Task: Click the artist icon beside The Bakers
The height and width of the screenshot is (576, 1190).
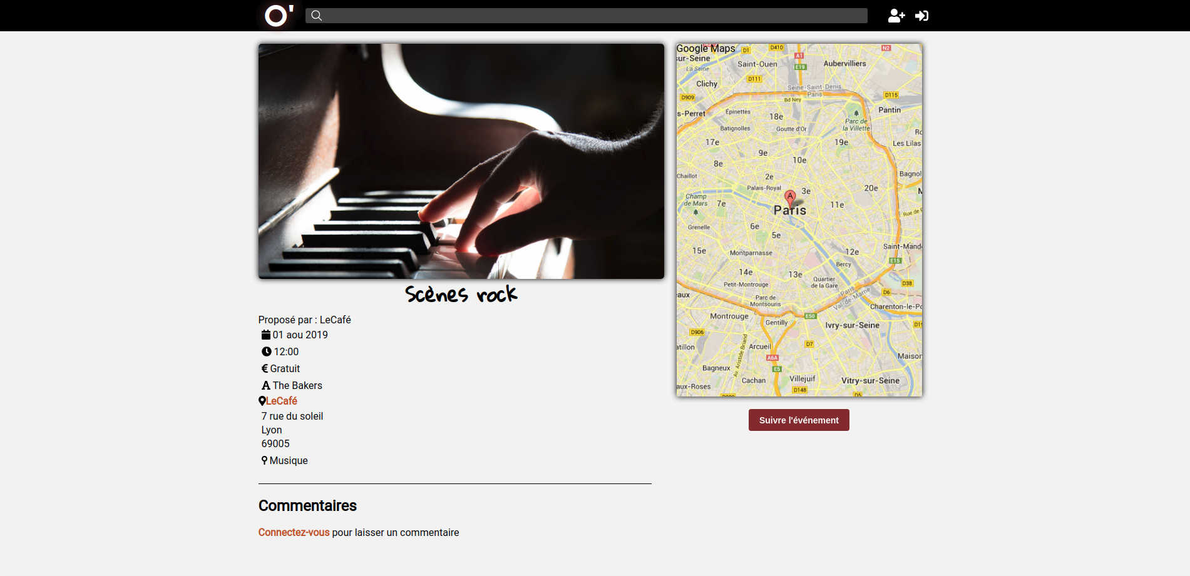Action: click(x=266, y=385)
